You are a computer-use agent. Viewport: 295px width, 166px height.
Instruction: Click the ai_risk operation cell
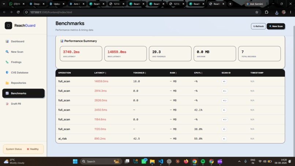63,139
